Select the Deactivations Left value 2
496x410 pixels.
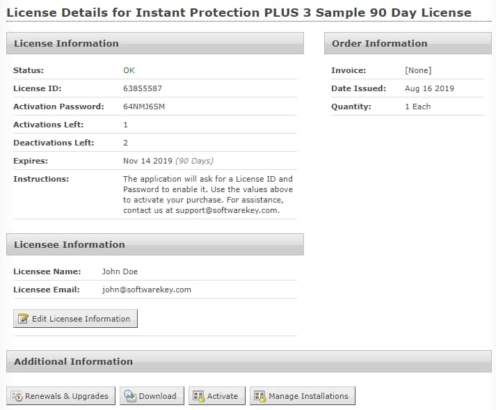(126, 143)
